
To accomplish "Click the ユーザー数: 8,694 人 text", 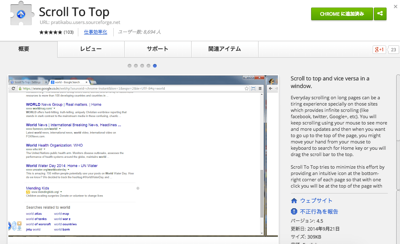I will (x=139, y=32).
